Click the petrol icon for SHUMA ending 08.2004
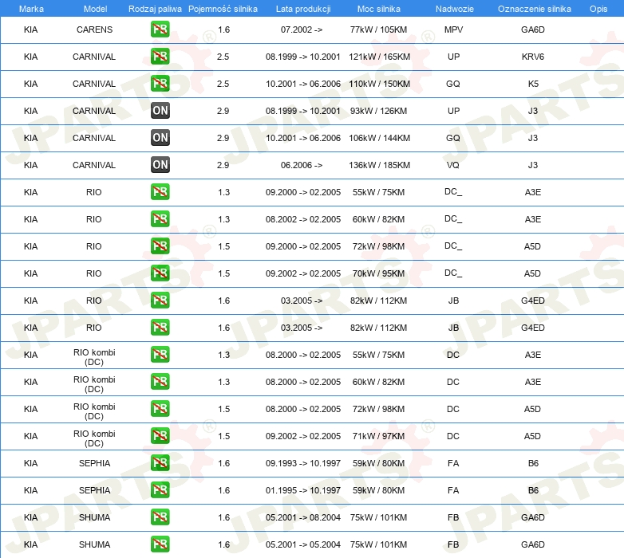The image size is (624, 558). click(x=160, y=517)
